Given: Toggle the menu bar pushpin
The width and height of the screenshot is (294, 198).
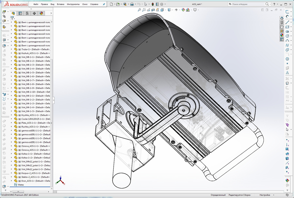Looking at the screenshot, I should click(x=104, y=4).
